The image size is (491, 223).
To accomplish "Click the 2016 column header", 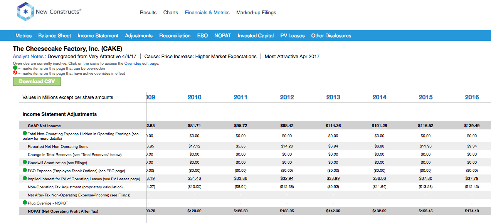I will click(472, 97).
